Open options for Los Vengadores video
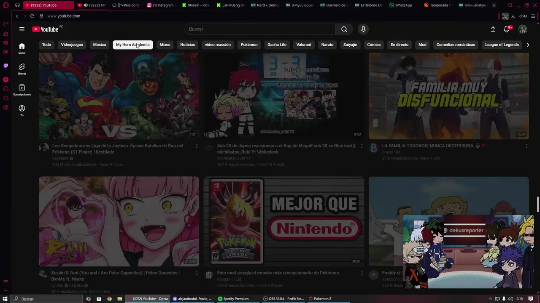Screen dimensions: 540x303 197,146
